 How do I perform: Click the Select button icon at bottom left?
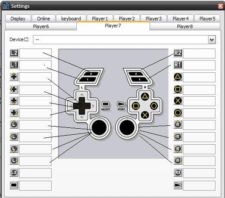(x=14, y=185)
